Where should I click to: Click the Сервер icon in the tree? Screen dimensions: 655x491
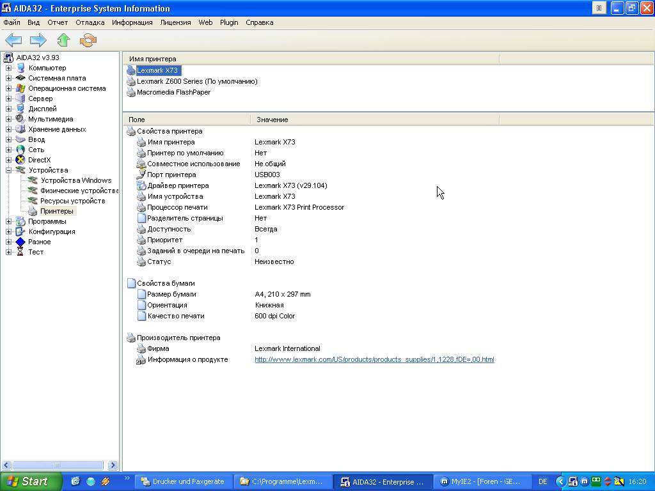pos(20,98)
